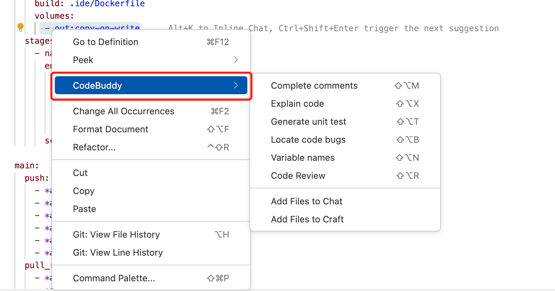The width and height of the screenshot is (555, 291).
Task: Open Git: View Line History
Action: [x=151, y=253]
